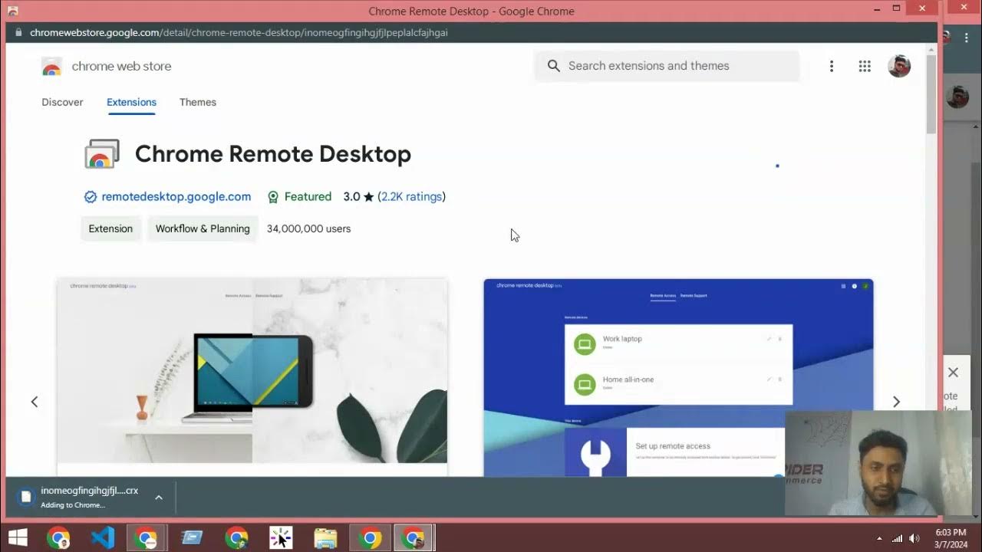Open File Explorer from the taskbar

(325, 538)
